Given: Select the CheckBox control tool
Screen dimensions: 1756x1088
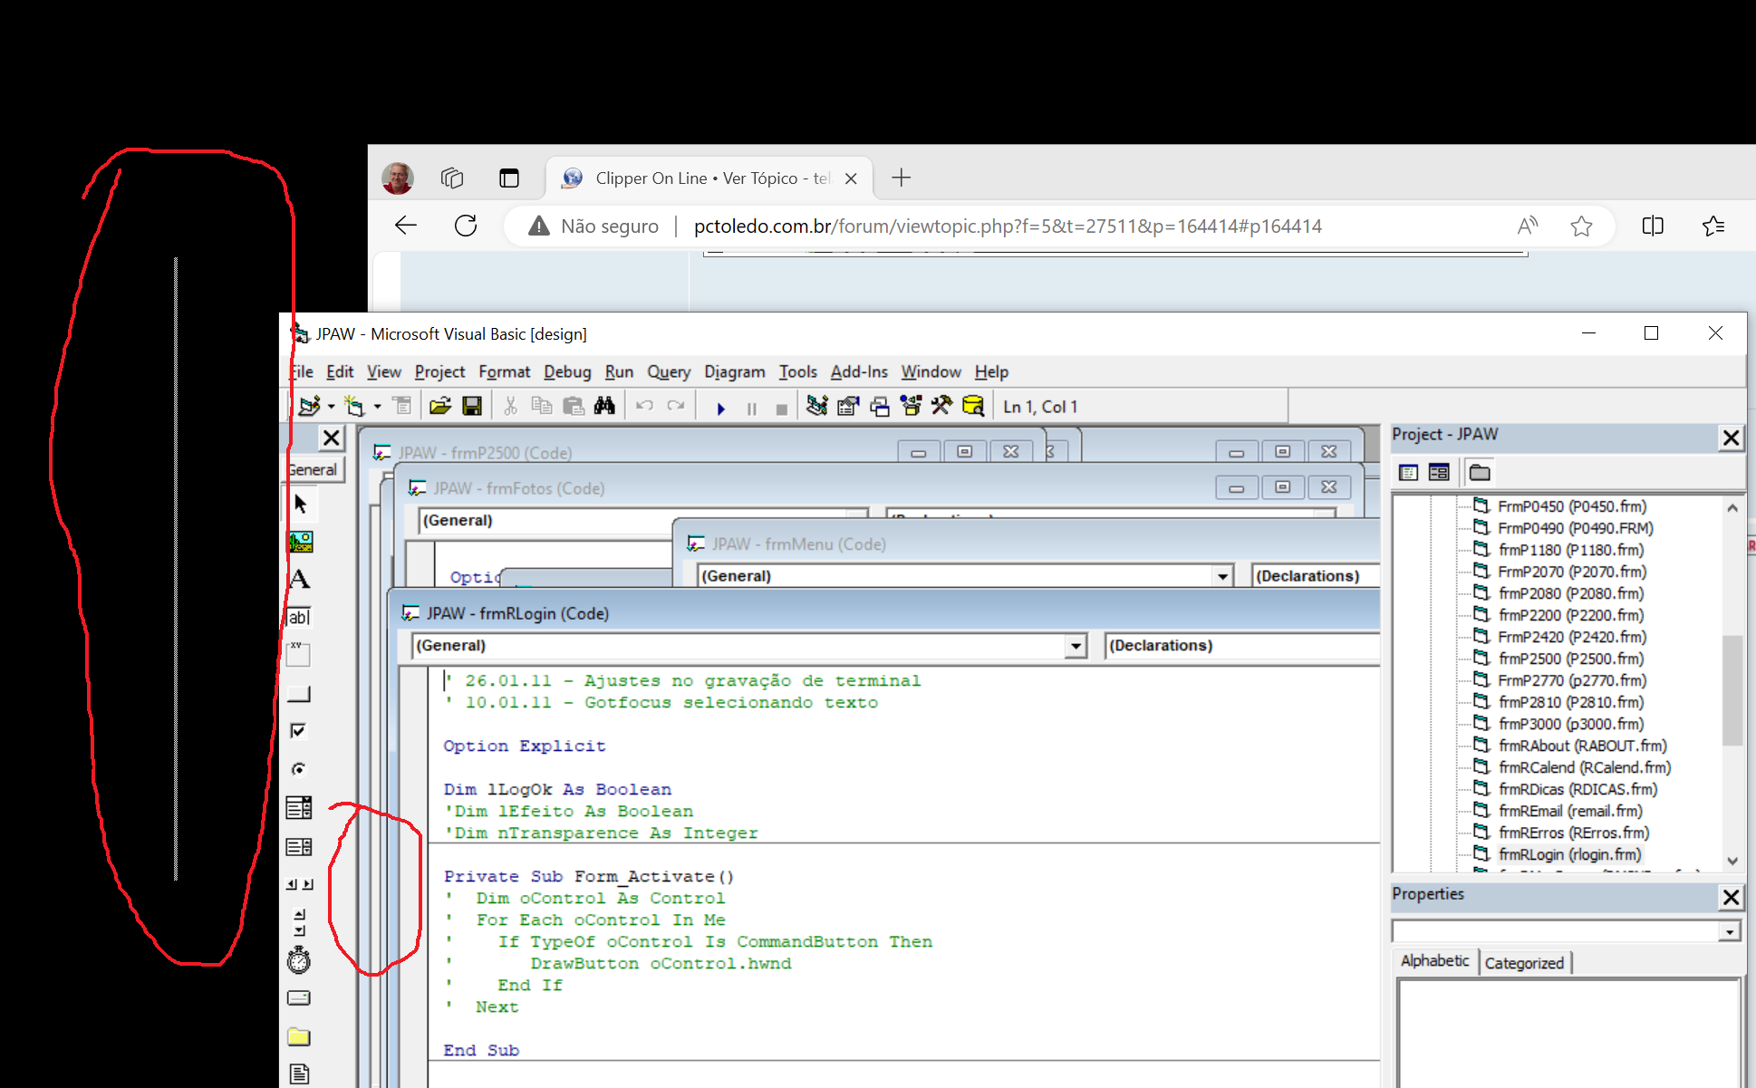Looking at the screenshot, I should [298, 731].
